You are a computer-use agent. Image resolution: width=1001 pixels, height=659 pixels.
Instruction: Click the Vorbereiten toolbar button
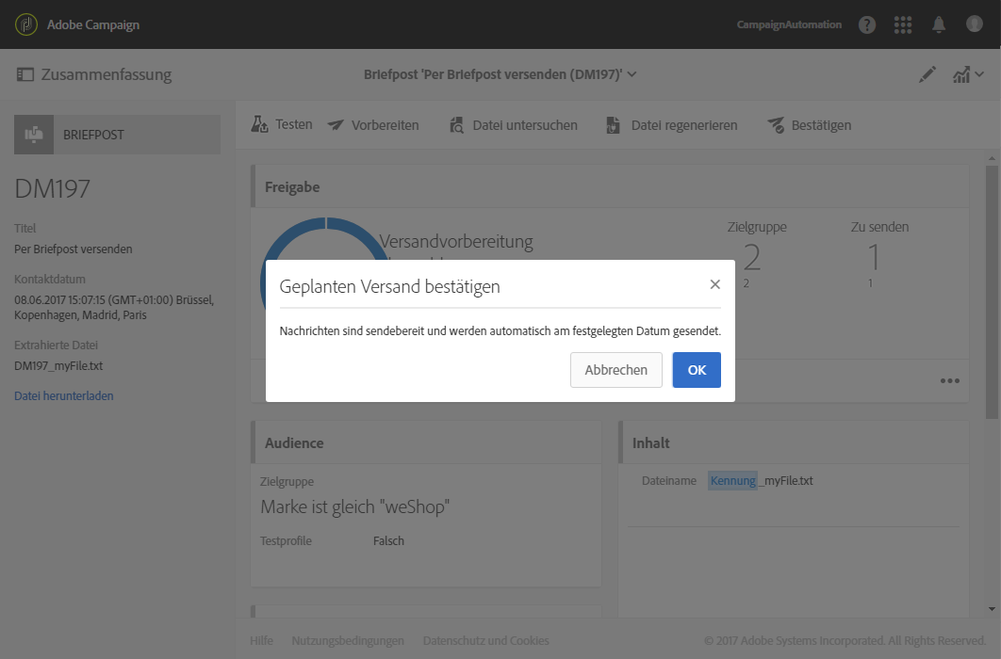click(373, 125)
